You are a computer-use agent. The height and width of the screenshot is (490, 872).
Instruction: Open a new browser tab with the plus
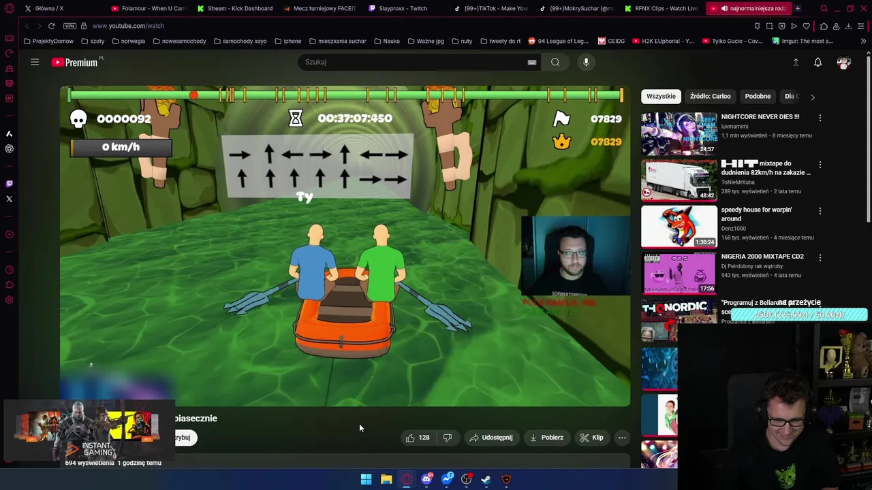798,8
